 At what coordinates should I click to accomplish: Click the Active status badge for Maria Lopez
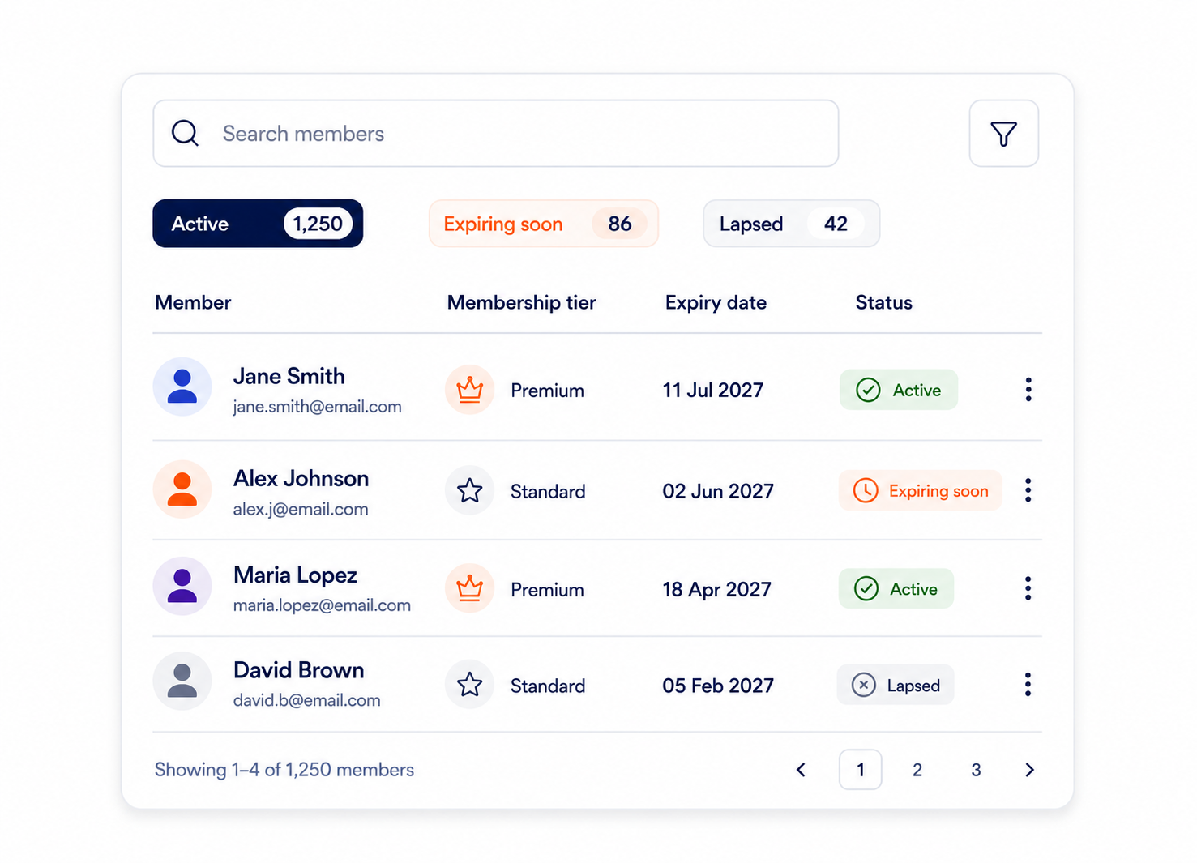(x=896, y=588)
